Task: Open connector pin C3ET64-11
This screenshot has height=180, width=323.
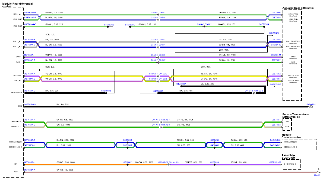Action: tap(276, 55)
